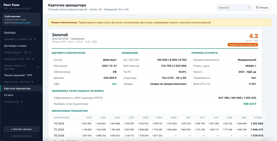The image size is (277, 141).
Task: Click the ДОГОВОР И ОБЕСПЕЧЕНИЕ section heading
Action: (68, 53)
